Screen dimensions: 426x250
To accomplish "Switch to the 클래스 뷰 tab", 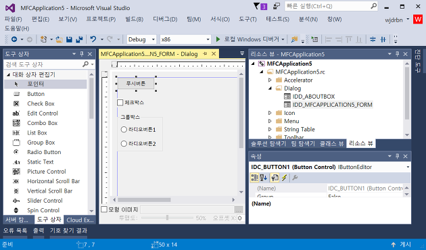I will click(331, 144).
